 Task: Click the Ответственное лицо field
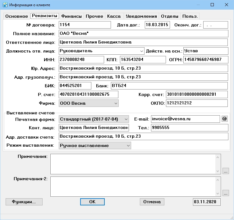coord(143,42)
